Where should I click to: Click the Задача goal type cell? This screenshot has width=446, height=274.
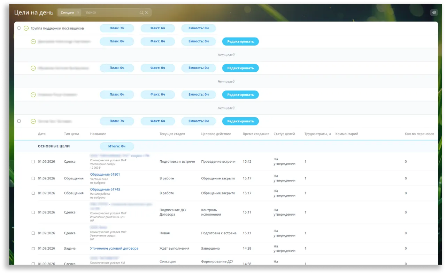(70, 249)
